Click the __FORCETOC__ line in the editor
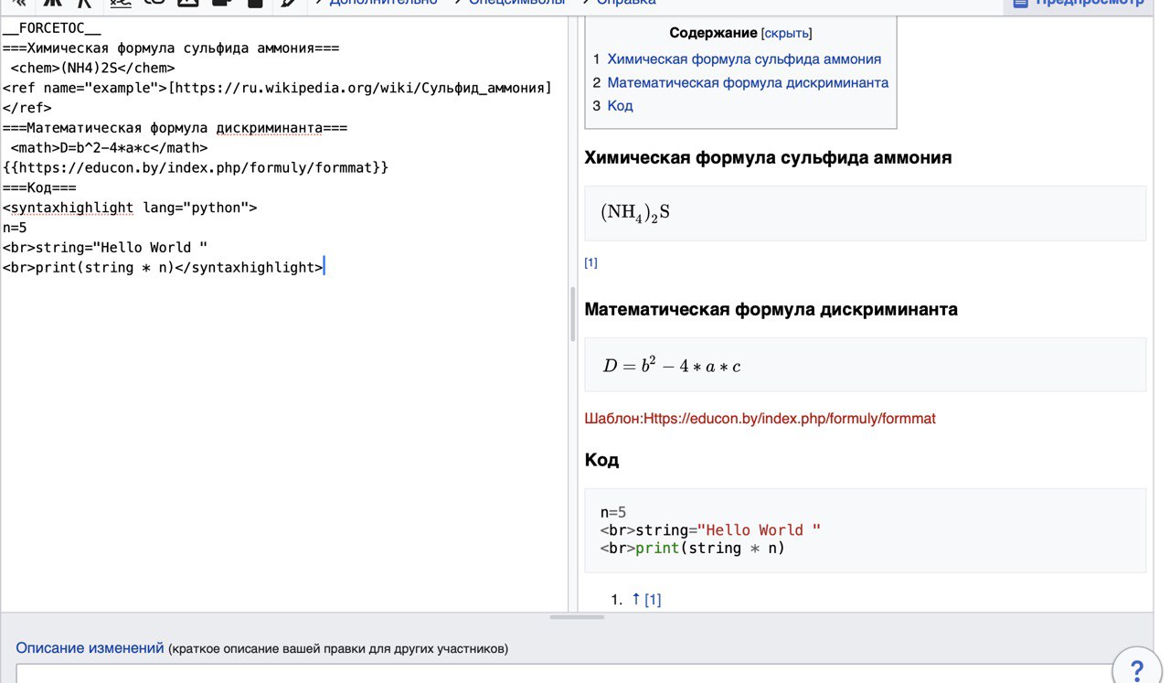The width and height of the screenshot is (1170, 683). click(52, 28)
